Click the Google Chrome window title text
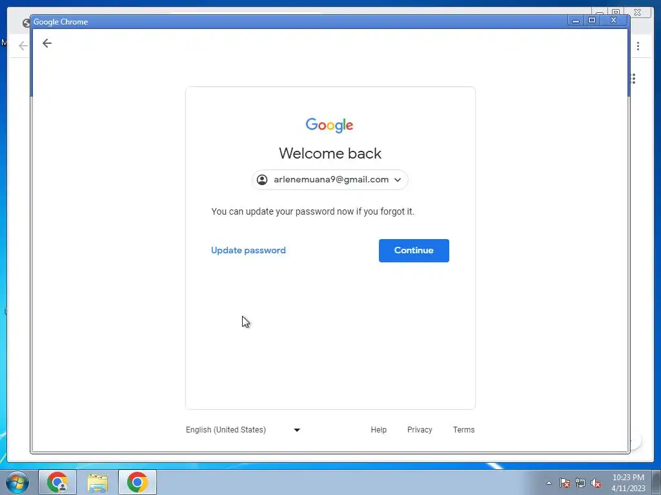661x495 pixels. (x=61, y=22)
